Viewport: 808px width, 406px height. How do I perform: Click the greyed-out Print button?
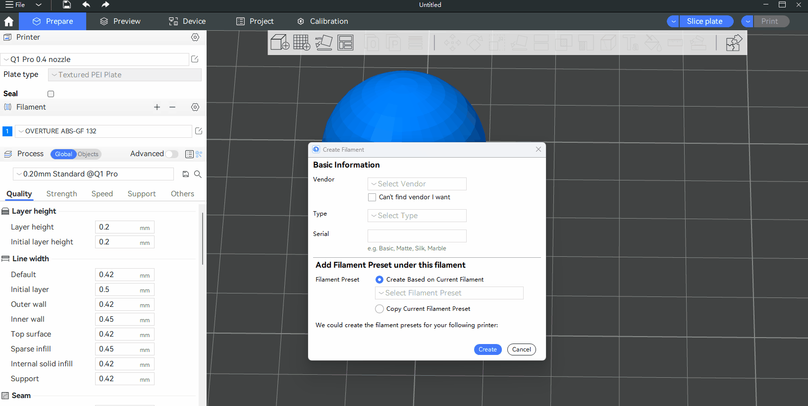point(771,21)
